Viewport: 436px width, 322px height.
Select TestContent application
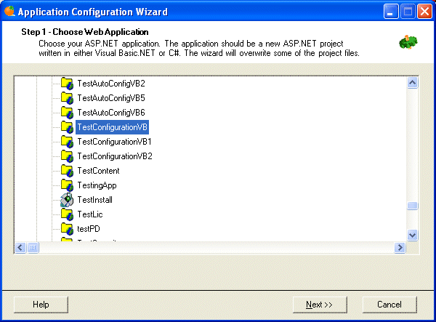tap(98, 171)
